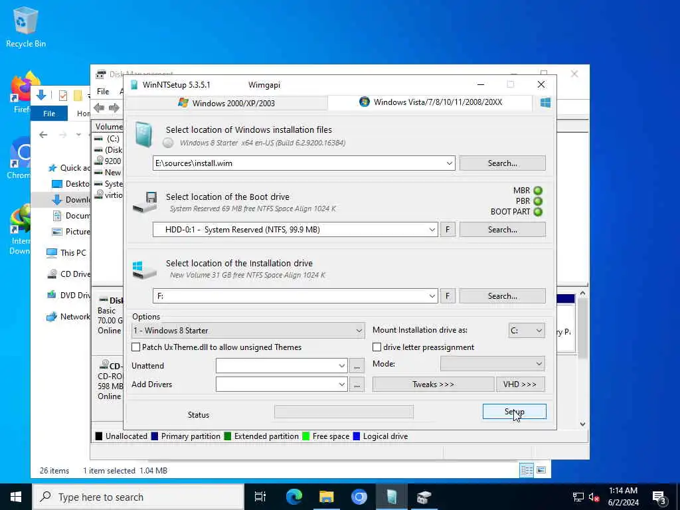Click the network tray icon
Image resolution: width=680 pixels, height=510 pixels.
click(578, 497)
